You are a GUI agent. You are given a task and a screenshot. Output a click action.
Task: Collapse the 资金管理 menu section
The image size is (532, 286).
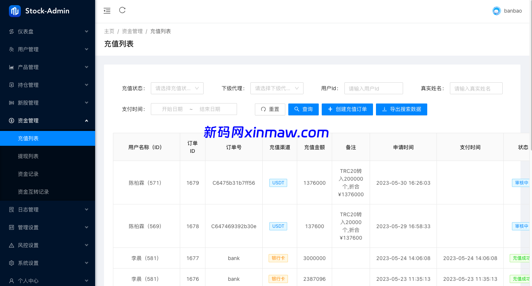tap(48, 121)
